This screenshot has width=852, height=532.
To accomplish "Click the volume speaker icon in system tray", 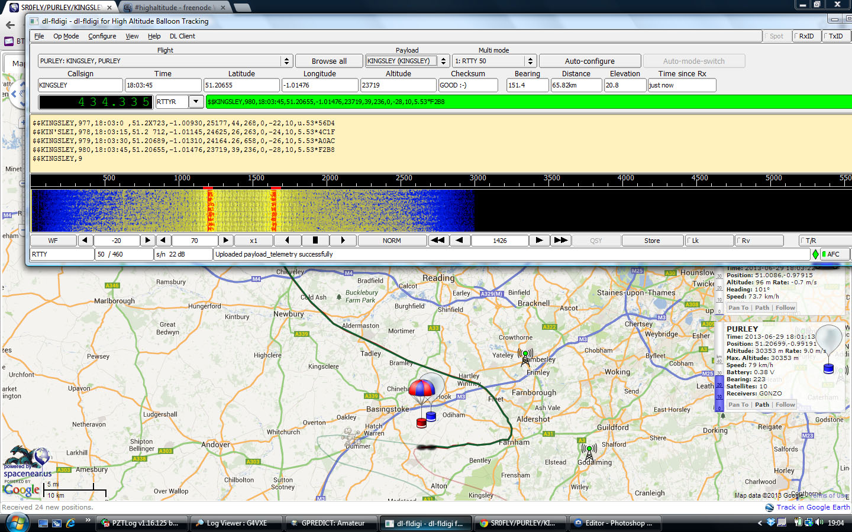I will coord(819,523).
